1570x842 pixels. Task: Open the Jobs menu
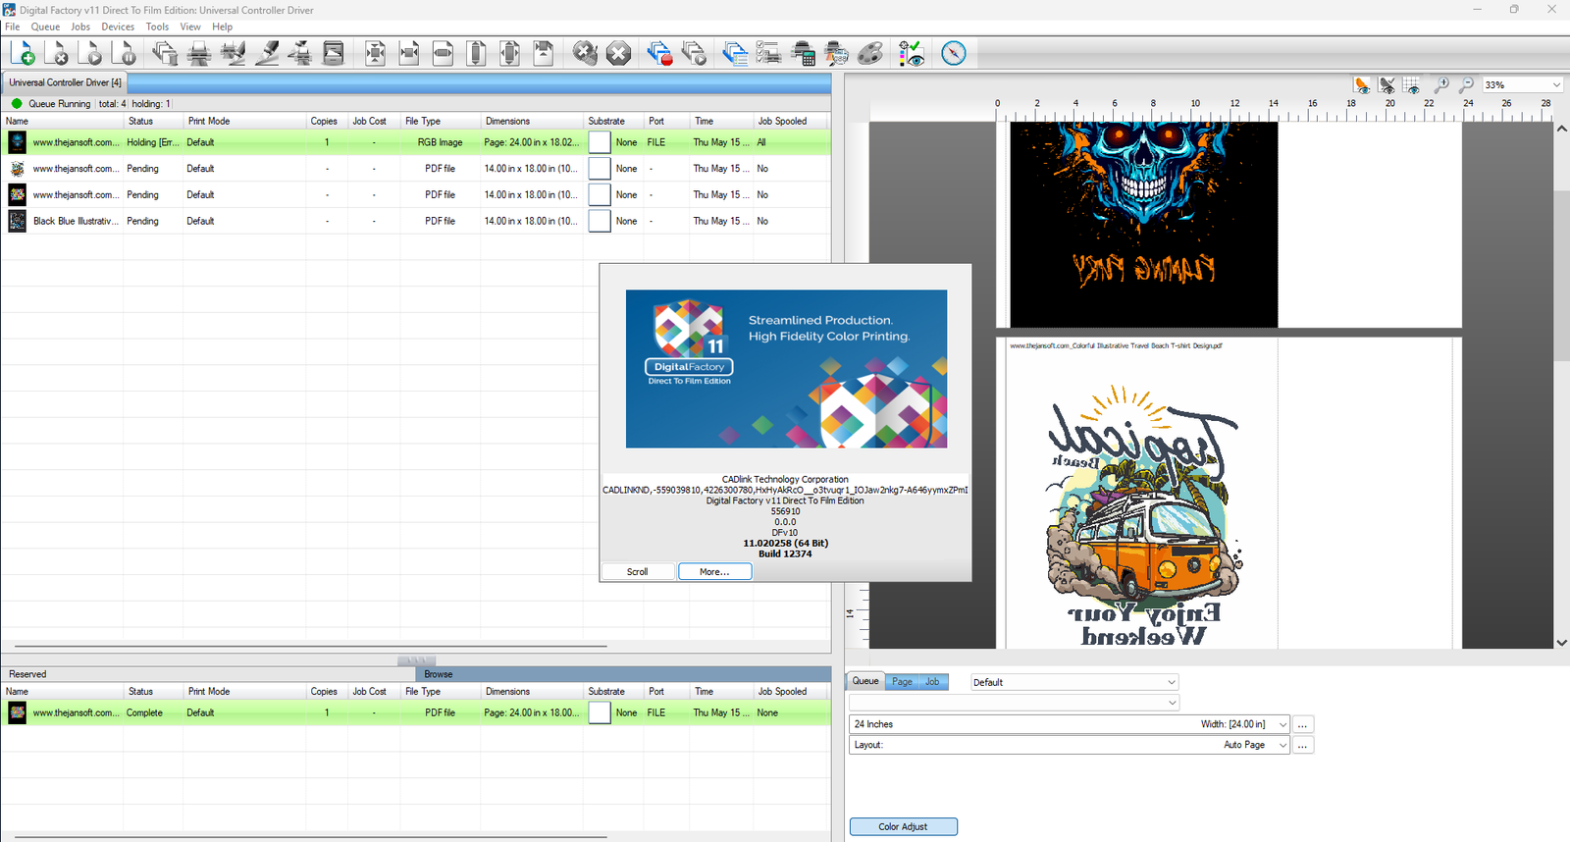pyautogui.click(x=80, y=26)
